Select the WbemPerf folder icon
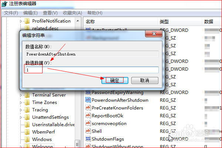This screenshot has height=148, width=222. click(x=27, y=132)
